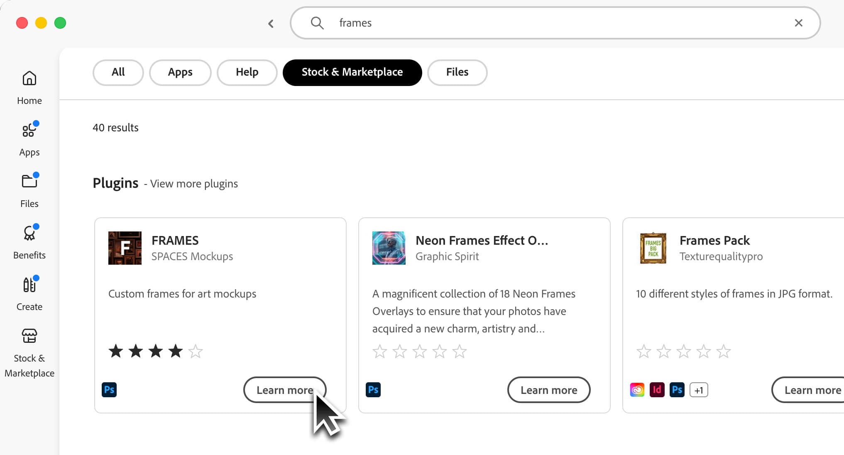Click the InDesign icon on Frames Pack
The width and height of the screenshot is (844, 455).
[657, 390]
